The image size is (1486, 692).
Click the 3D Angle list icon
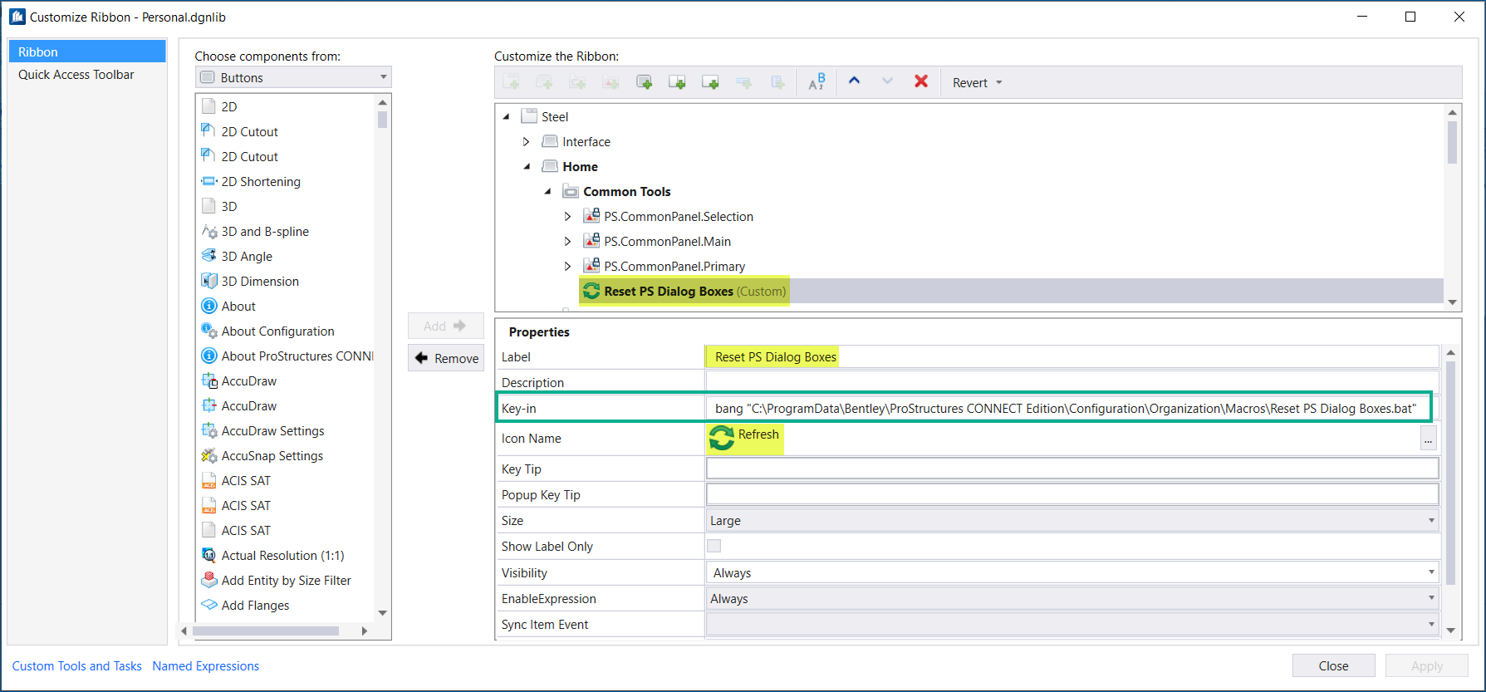pyautogui.click(x=209, y=256)
